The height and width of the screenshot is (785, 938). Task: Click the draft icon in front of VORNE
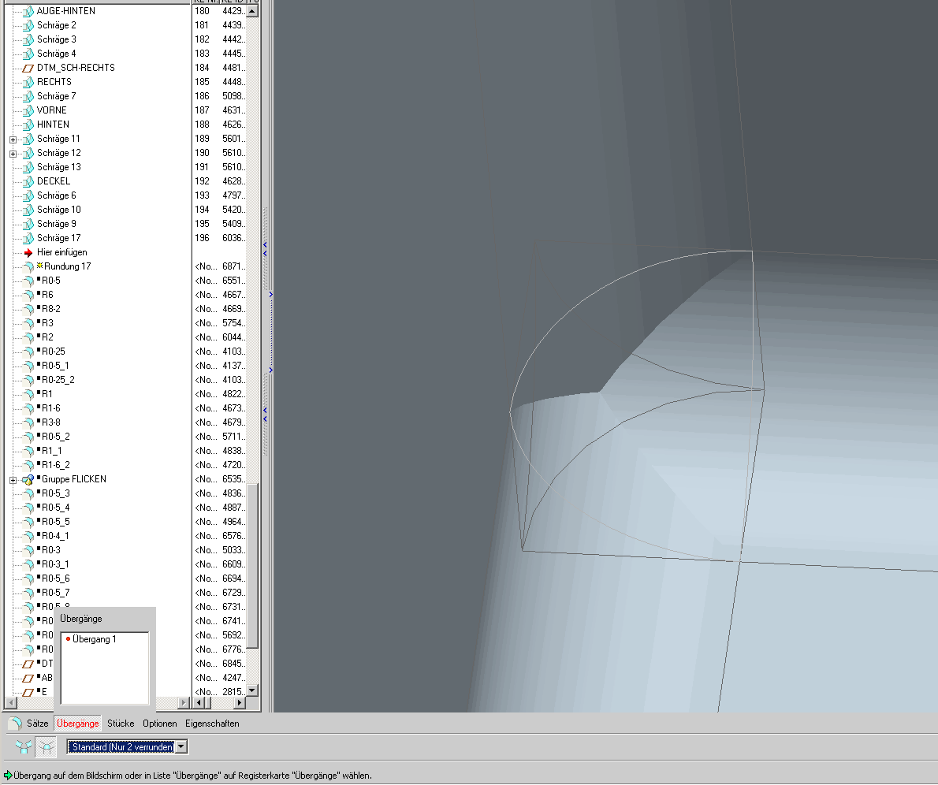[x=28, y=110]
